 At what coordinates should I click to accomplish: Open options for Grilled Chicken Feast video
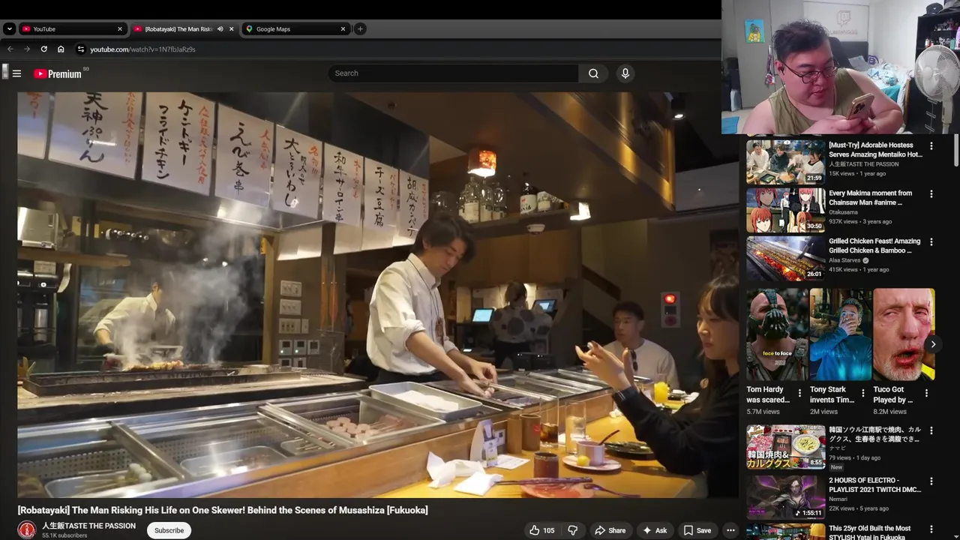[931, 242]
